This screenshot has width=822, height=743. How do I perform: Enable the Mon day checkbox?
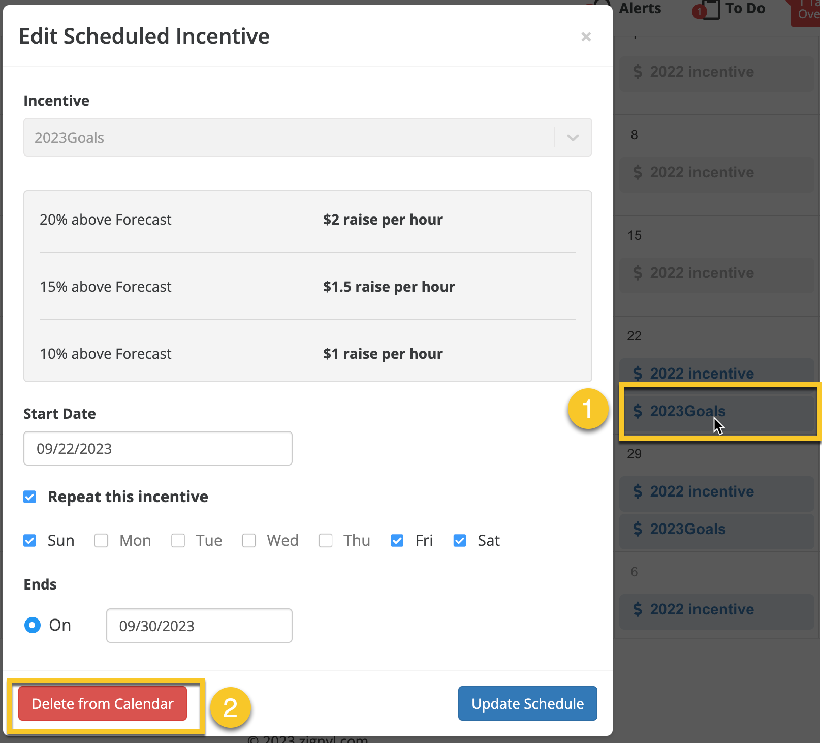(x=102, y=540)
